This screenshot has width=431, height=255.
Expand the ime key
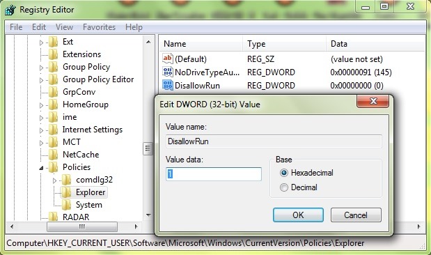coord(41,118)
